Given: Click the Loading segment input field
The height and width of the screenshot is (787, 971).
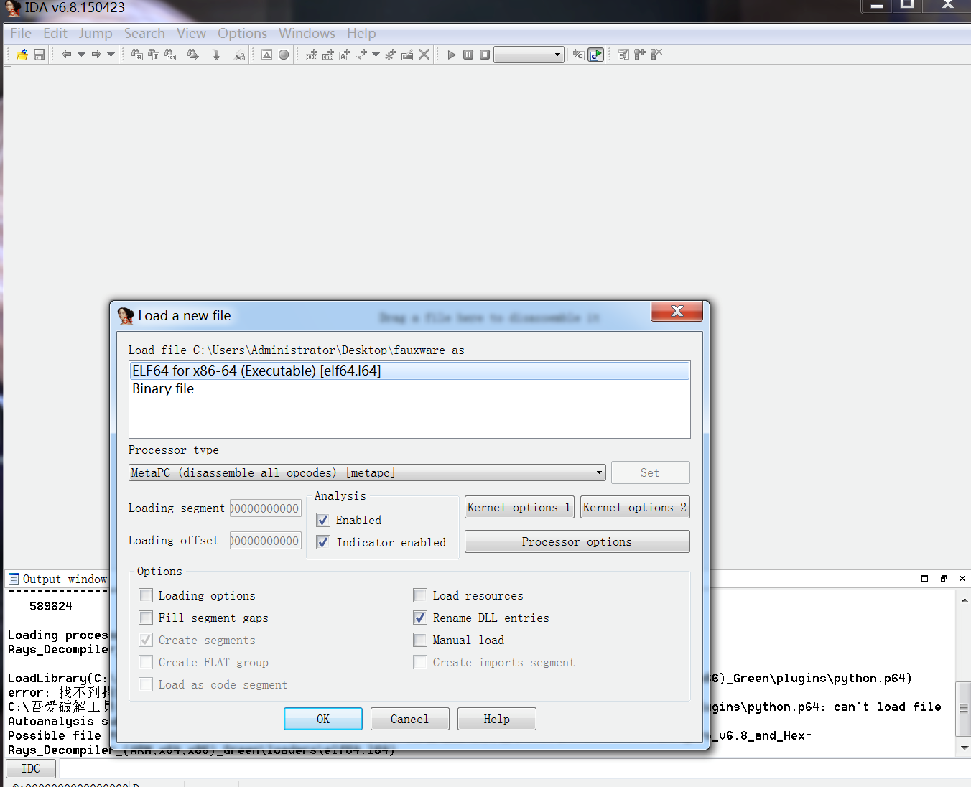Looking at the screenshot, I should pos(265,508).
